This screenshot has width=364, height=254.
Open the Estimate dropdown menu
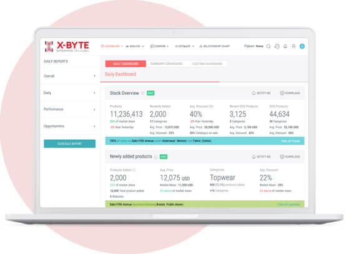[x=184, y=46]
